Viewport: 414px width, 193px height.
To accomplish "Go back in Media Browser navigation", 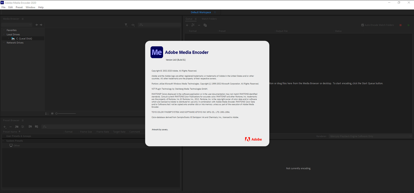I will (x=37, y=25).
